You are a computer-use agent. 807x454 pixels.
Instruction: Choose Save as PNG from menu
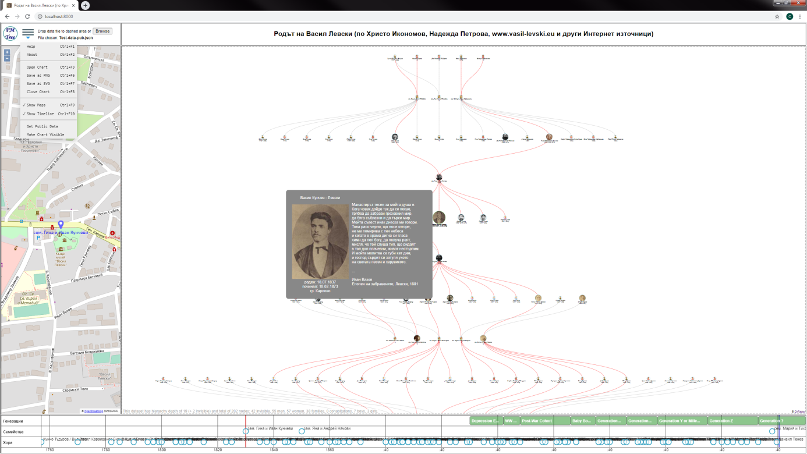point(49,76)
